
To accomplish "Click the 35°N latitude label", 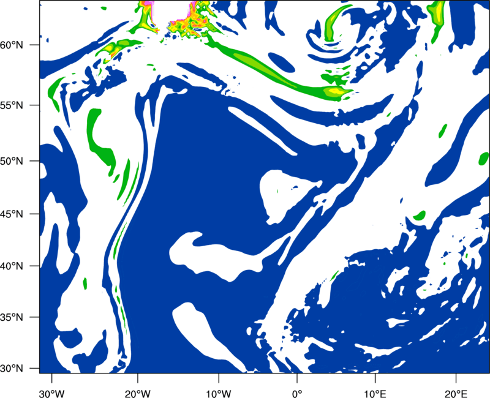I will coord(12,317).
